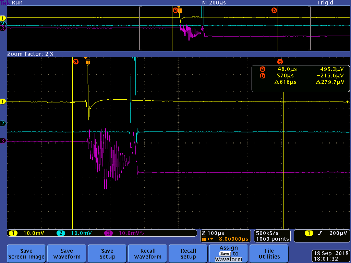The height and width of the screenshot is (263, 351).
Task: Click channel 3 marker in overview
Action: pyautogui.click(x=3, y=28)
